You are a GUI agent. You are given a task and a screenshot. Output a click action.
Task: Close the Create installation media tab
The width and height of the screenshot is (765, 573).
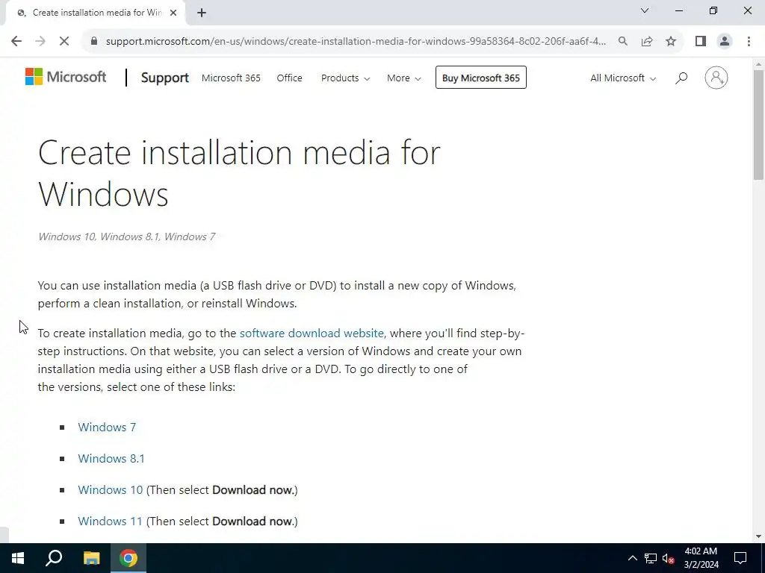[x=173, y=13]
